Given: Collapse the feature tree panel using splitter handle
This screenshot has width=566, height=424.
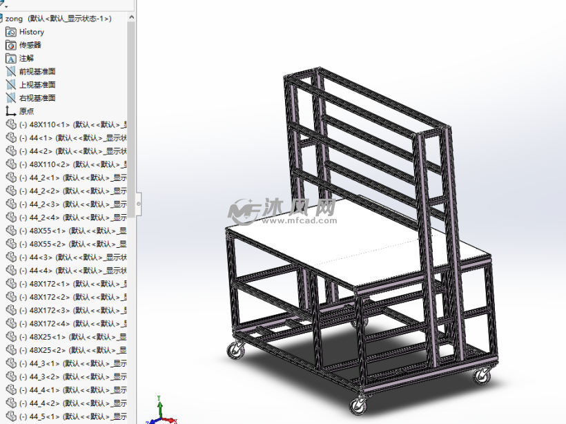Looking at the screenshot, I should pyautogui.click(x=139, y=204).
